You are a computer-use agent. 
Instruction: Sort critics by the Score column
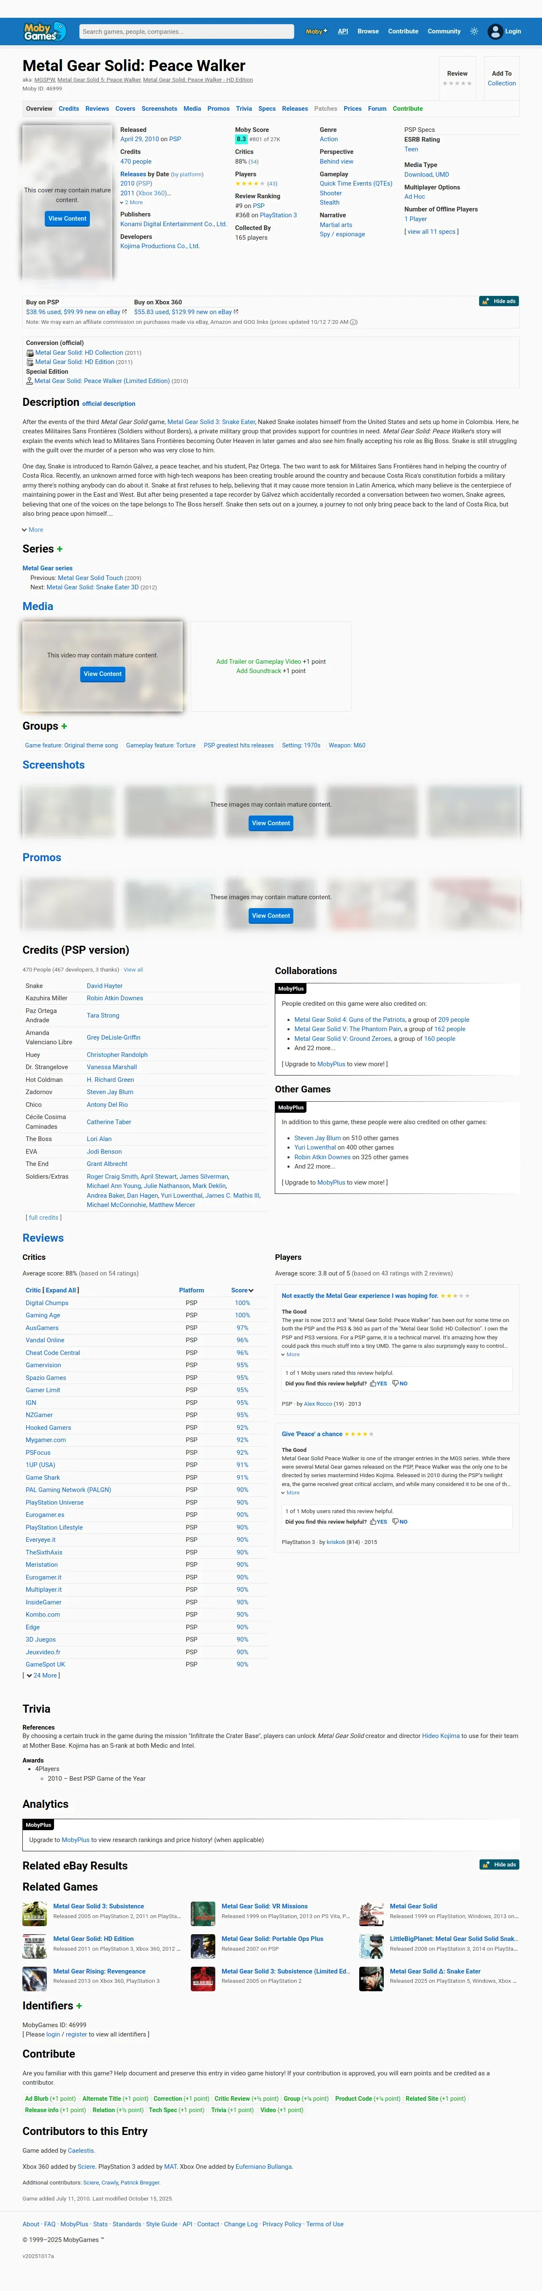pyautogui.click(x=242, y=1289)
